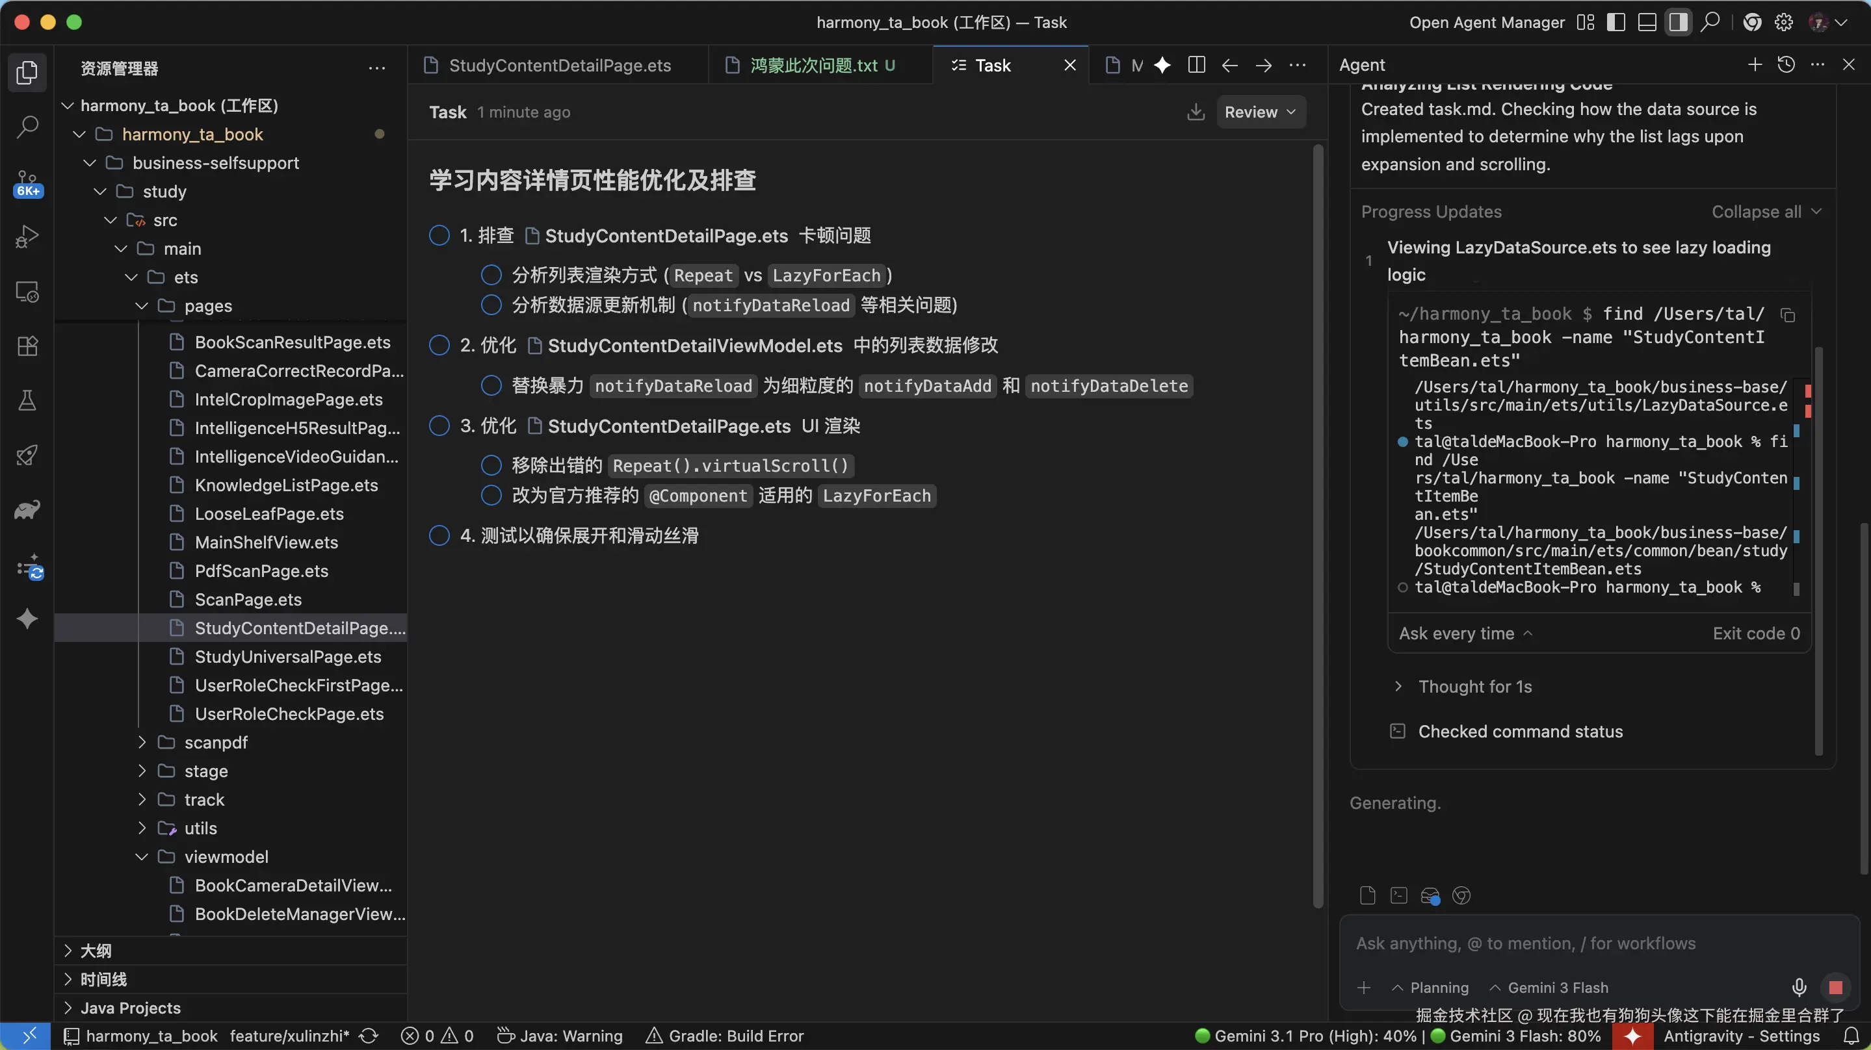Check the checkbox for task item 4 测试以确保展开和滑动丝滑
Screen dimensions: 1871x1050
(439, 535)
